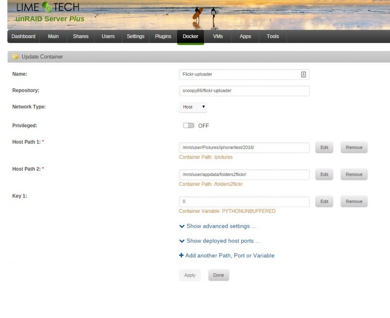The height and width of the screenshot is (318, 390).
Task: Edit Host Path 1 mapping
Action: (x=324, y=148)
